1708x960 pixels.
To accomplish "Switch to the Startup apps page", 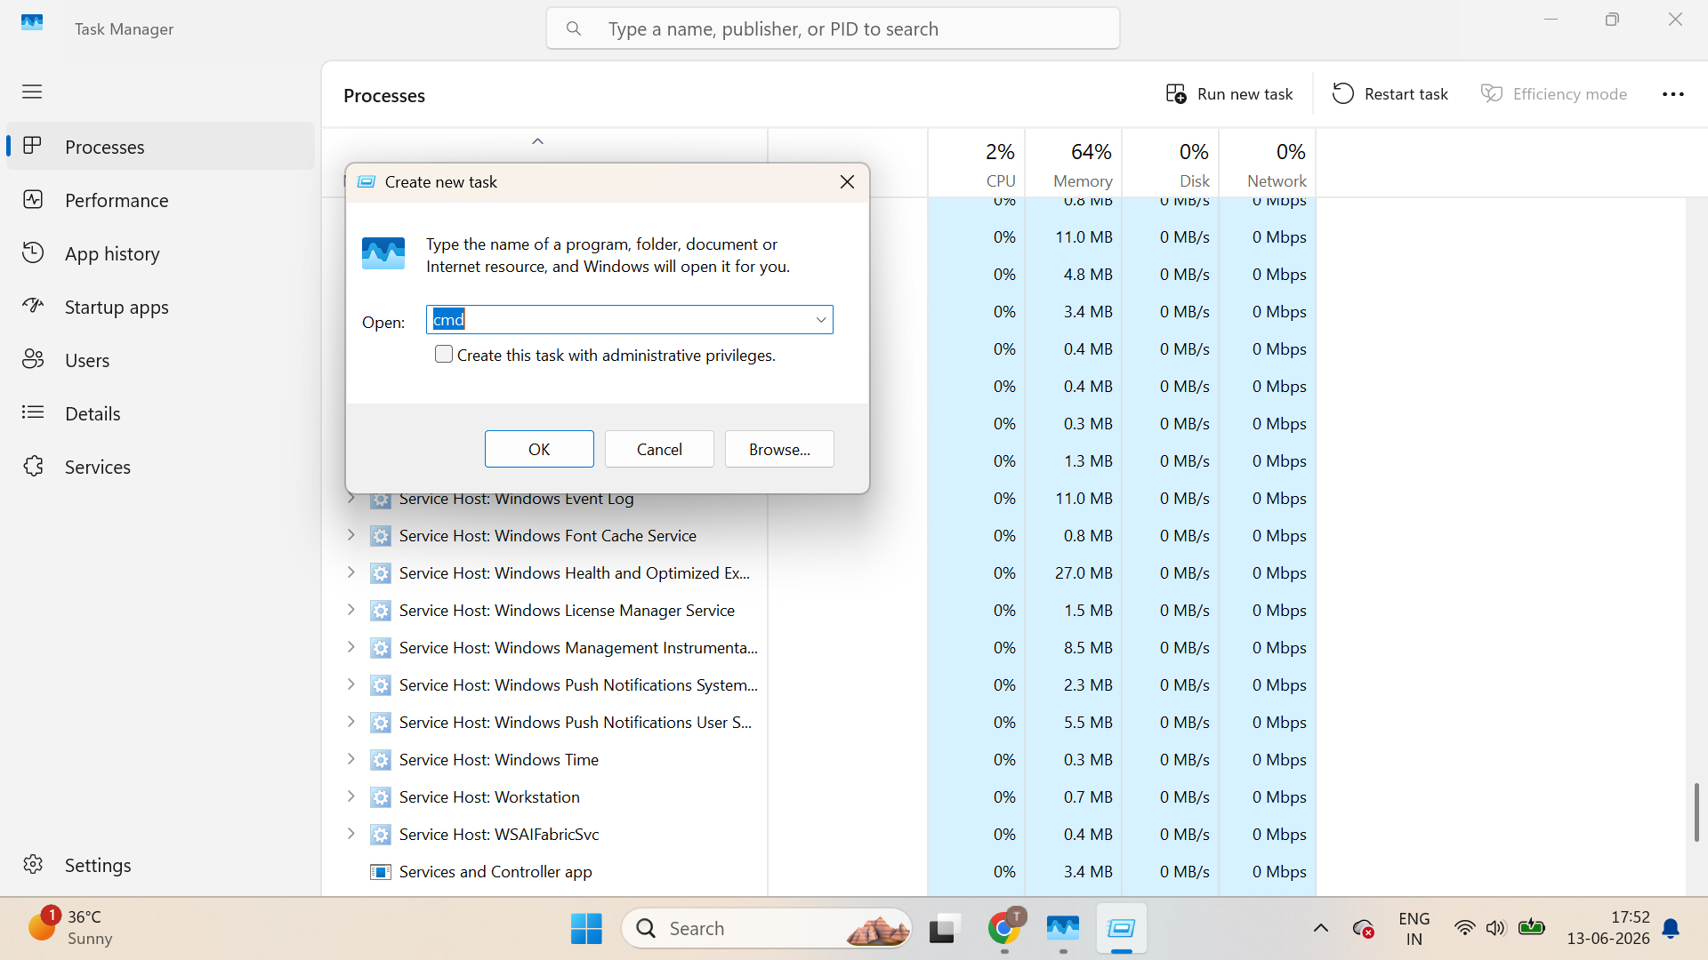I will 160,307.
